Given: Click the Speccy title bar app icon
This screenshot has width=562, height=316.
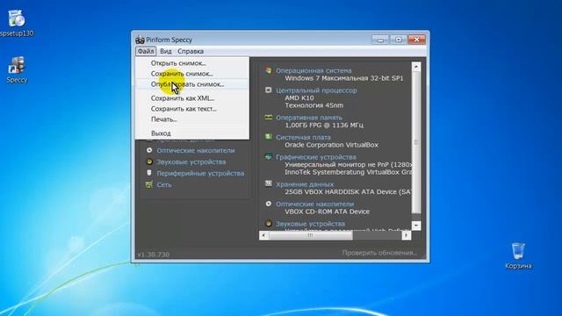Looking at the screenshot, I should 140,39.
